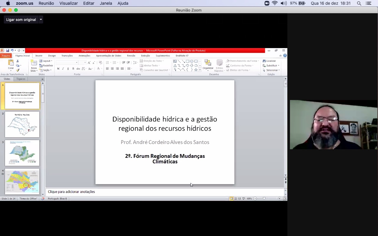Select the star shape in shapes gallery

click(x=196, y=70)
